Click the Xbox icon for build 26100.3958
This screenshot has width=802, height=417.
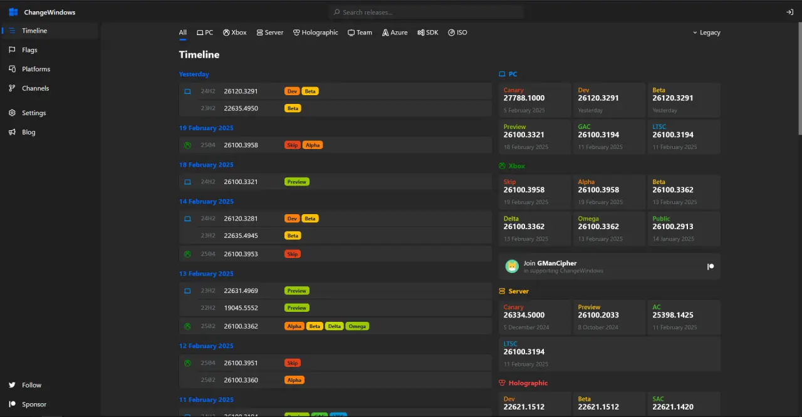tap(187, 145)
